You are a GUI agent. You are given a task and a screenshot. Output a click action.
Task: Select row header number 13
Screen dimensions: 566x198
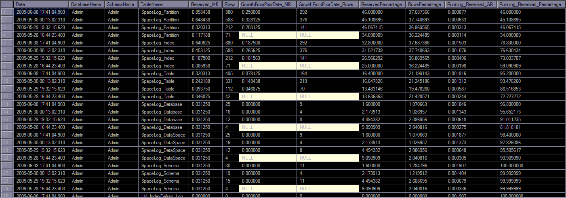click(7, 104)
